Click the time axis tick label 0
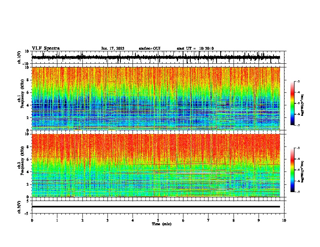This screenshot has height=247, width=320. (32, 220)
